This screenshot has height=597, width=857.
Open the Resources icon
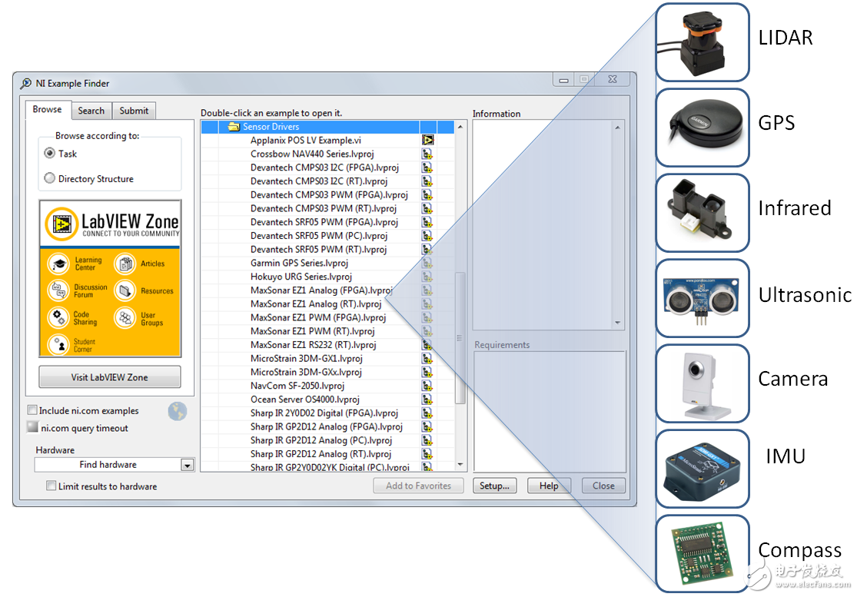pos(125,290)
